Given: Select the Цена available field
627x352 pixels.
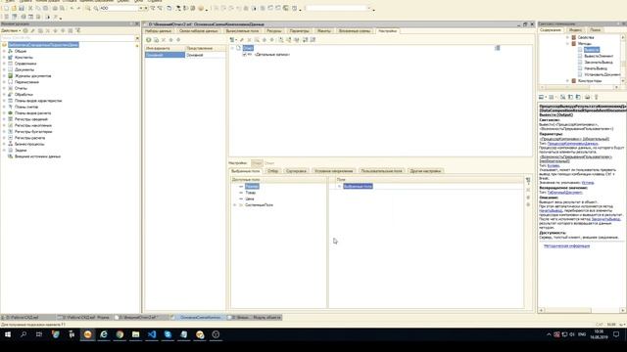Looking at the screenshot, I should (250, 198).
